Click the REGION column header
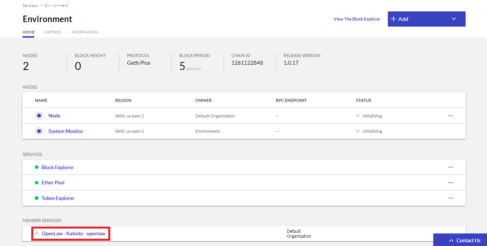487x246 pixels. click(123, 100)
